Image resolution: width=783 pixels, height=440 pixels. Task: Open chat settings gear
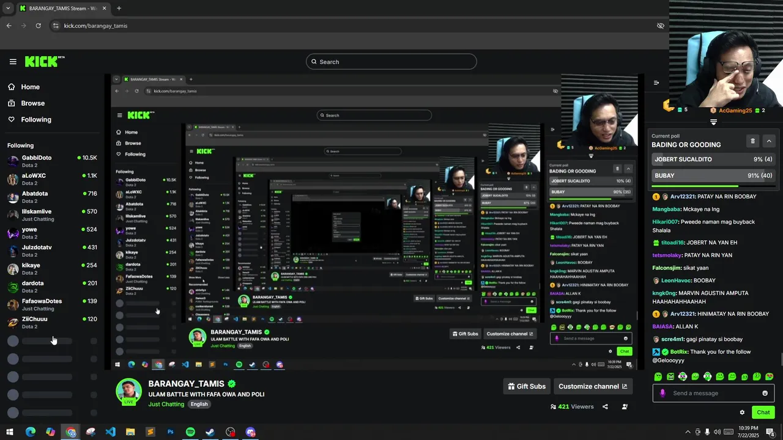click(x=742, y=413)
